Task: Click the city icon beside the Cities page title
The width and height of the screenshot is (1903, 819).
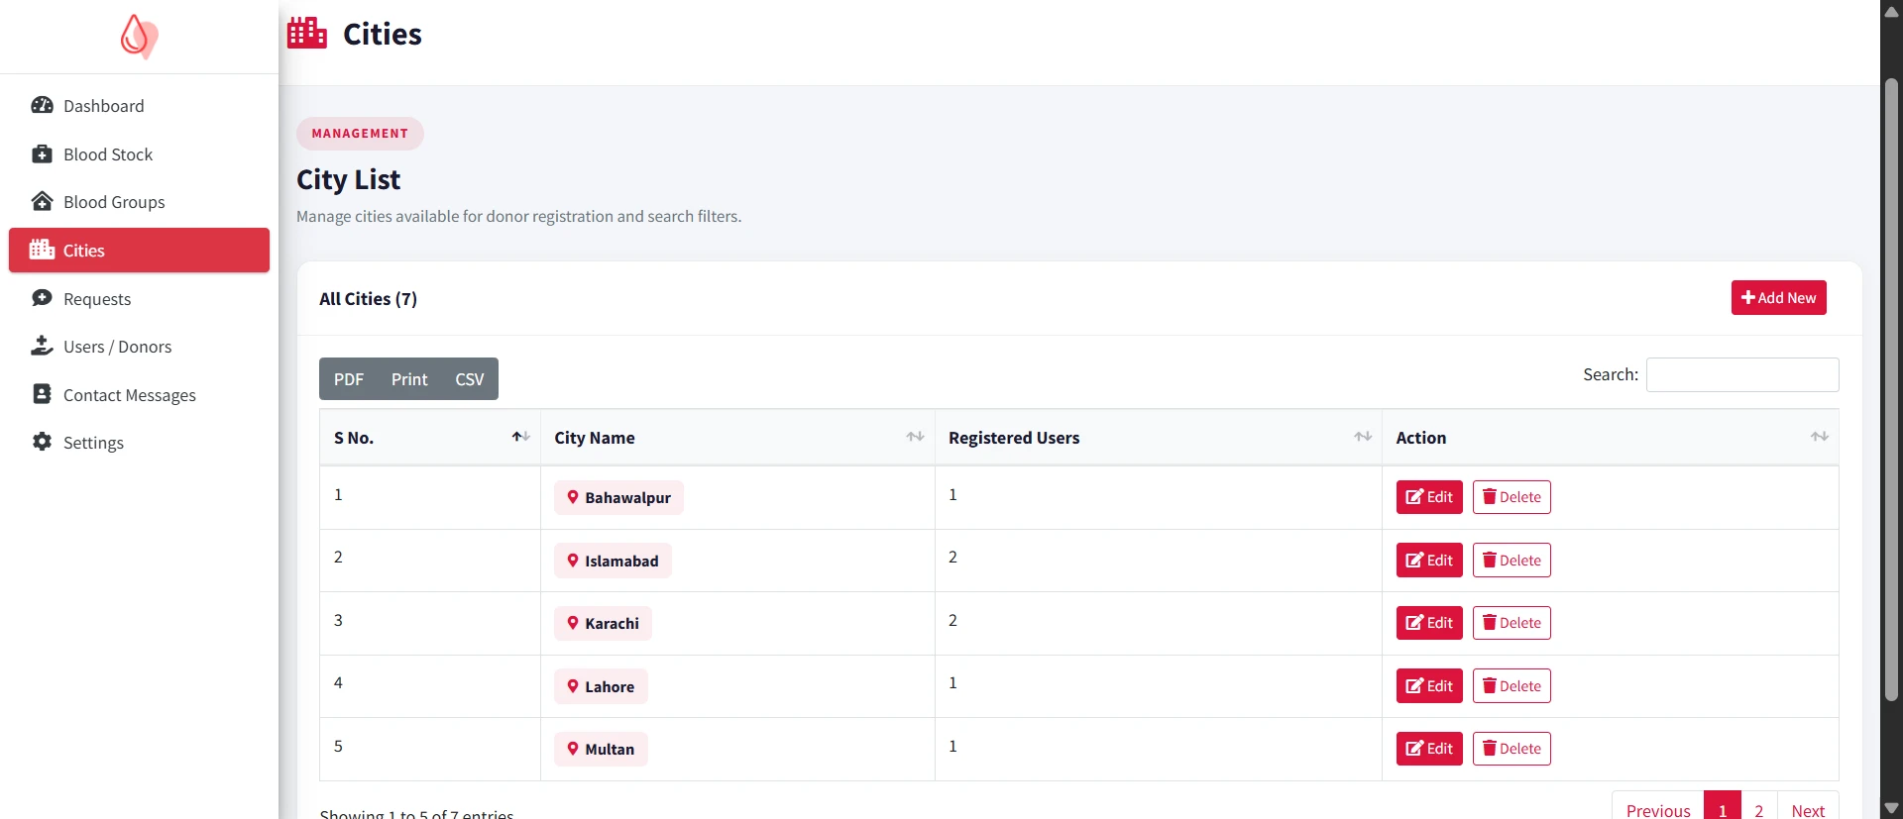Action: (307, 34)
